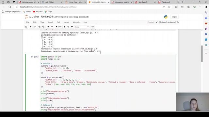Open the Insert menu
The image size is (209, 117).
[51, 22]
